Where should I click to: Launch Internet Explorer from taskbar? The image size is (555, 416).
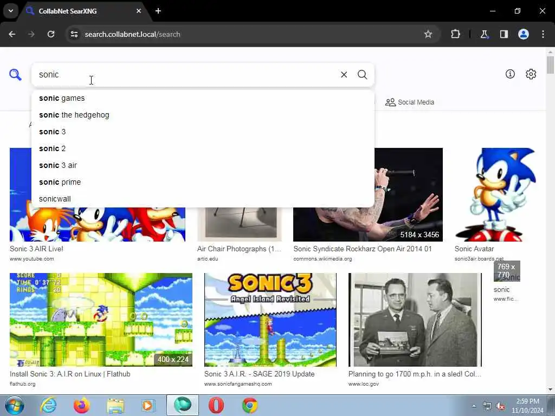[48, 405]
